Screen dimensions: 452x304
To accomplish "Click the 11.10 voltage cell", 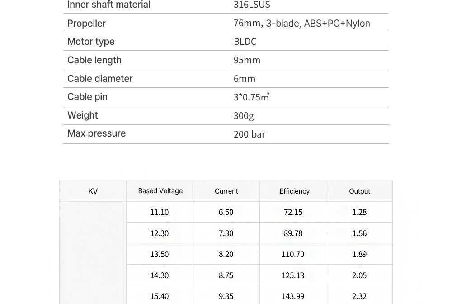I will [159, 212].
